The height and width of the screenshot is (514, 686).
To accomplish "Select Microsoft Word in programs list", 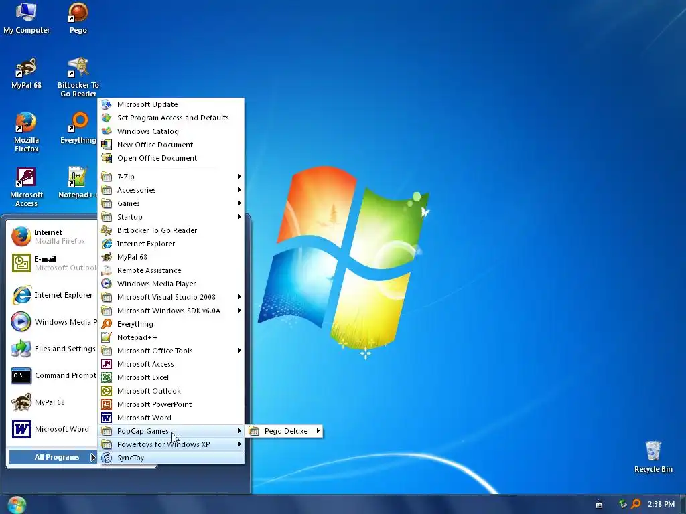I will coord(171,418).
